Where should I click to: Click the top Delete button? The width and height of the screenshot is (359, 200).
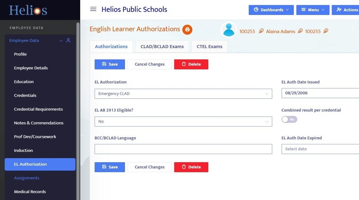191,64
